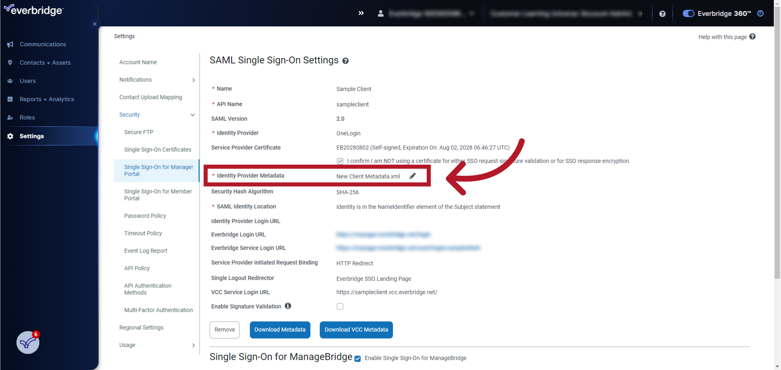Select Password Policy from settings menu
The image size is (781, 370).
pos(145,215)
